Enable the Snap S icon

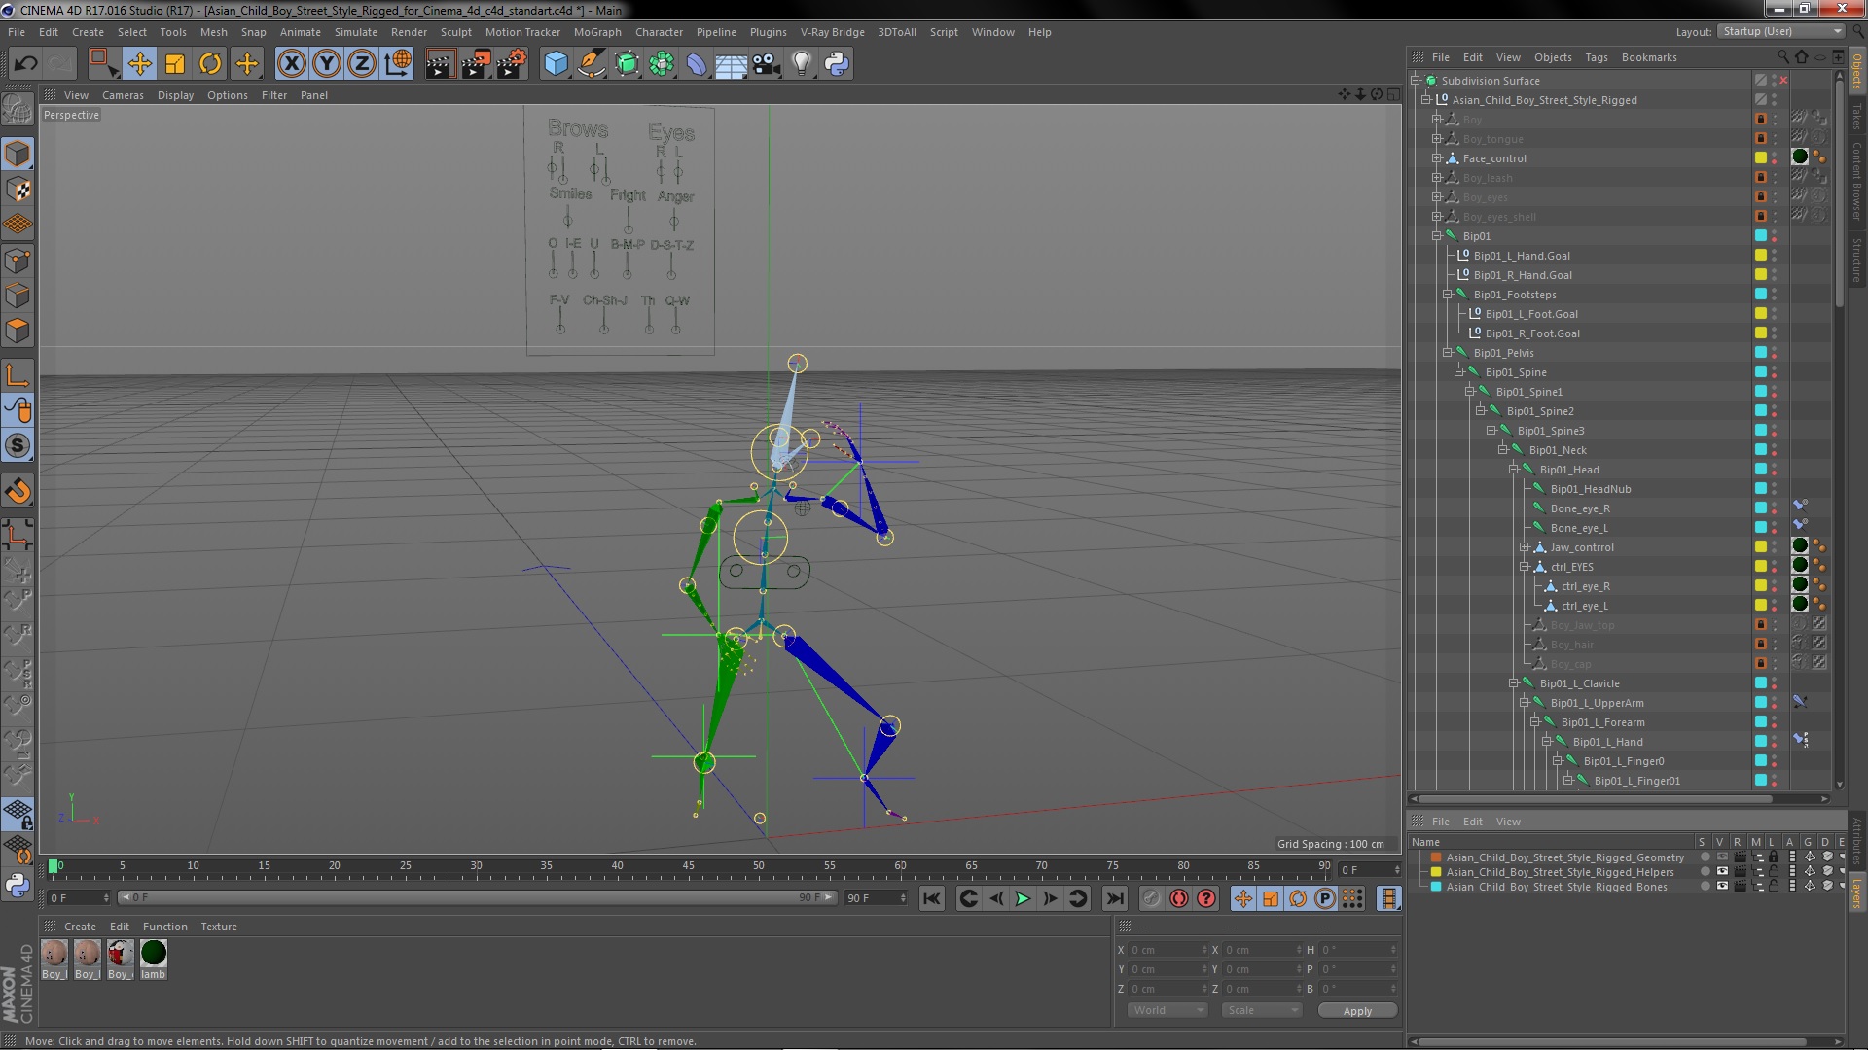point(18,446)
